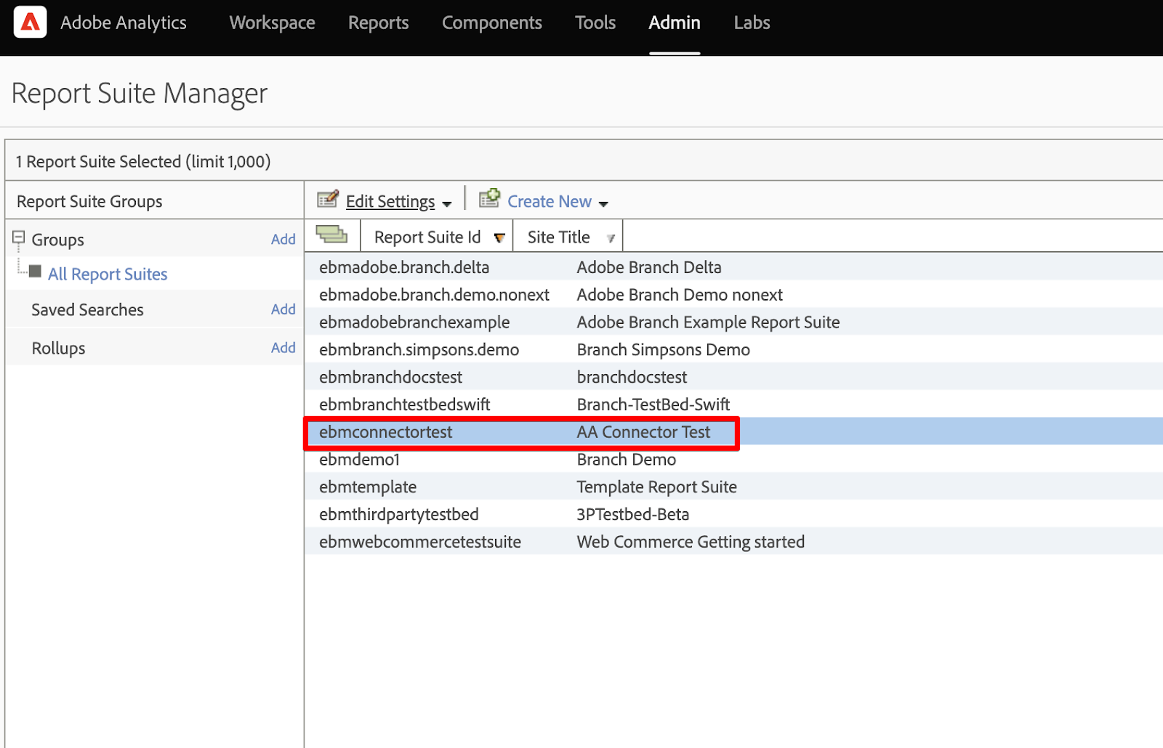Click the square icon beside All Report Suites
The image size is (1163, 748).
[x=35, y=272]
